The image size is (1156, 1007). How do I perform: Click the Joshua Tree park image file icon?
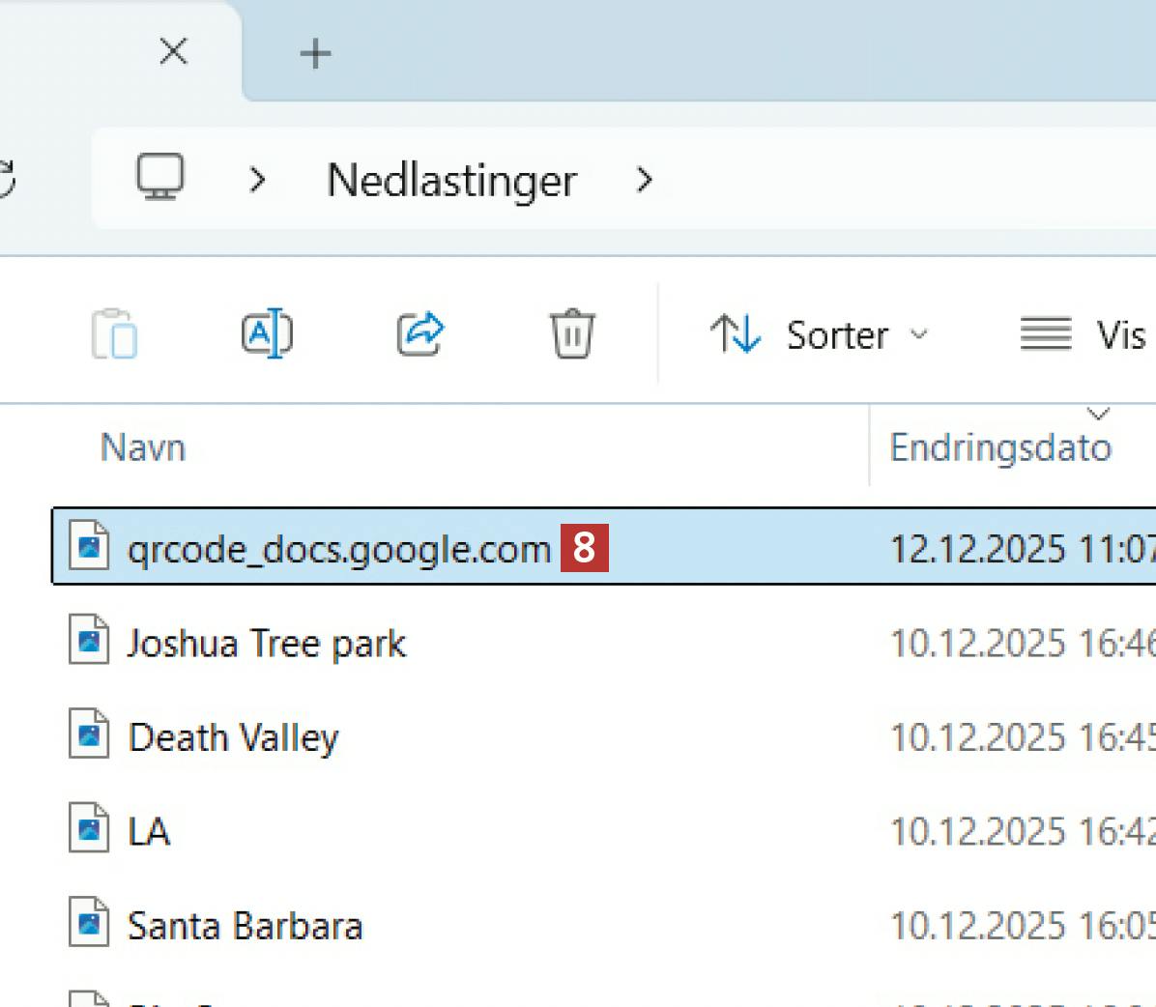(x=89, y=642)
